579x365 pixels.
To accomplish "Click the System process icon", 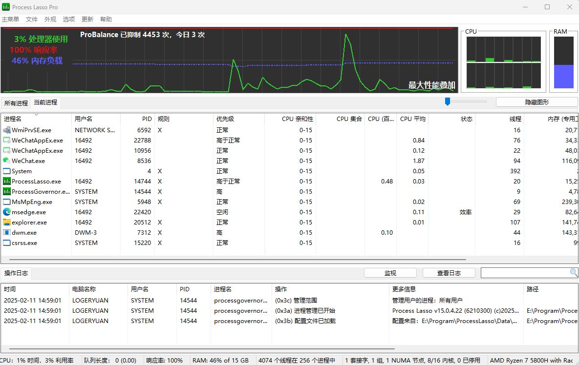I will 7,171.
